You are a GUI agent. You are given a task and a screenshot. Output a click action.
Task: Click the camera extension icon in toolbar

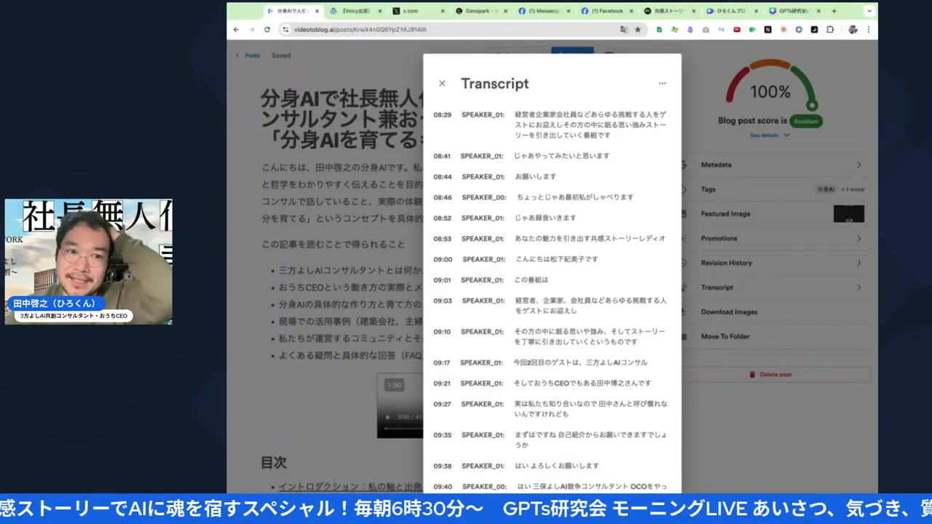click(706, 29)
